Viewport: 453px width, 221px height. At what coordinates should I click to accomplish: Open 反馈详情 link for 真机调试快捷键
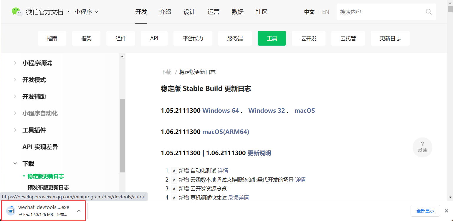coord(238,198)
